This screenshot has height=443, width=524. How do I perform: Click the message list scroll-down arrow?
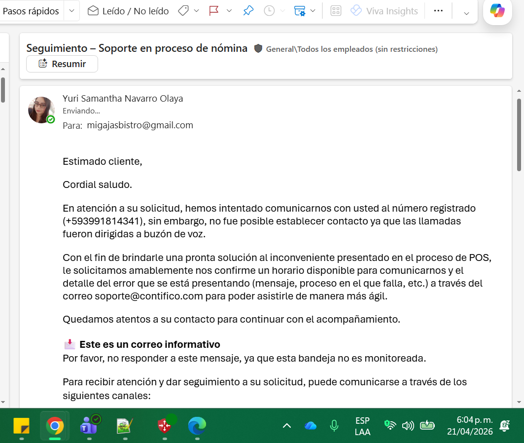click(3, 402)
